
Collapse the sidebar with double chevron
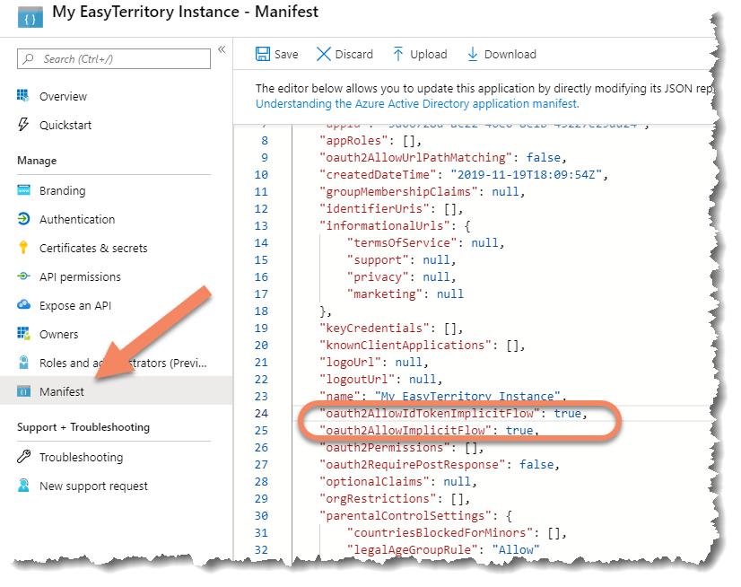[x=222, y=49]
